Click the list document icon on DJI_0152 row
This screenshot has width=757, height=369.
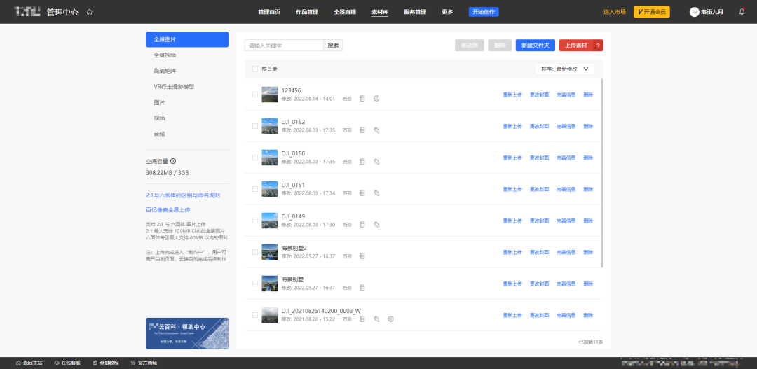coord(362,130)
